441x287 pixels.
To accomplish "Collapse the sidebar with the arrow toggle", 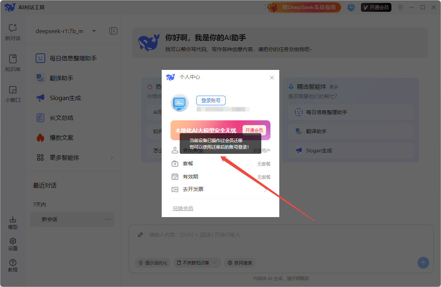I will tap(113, 31).
